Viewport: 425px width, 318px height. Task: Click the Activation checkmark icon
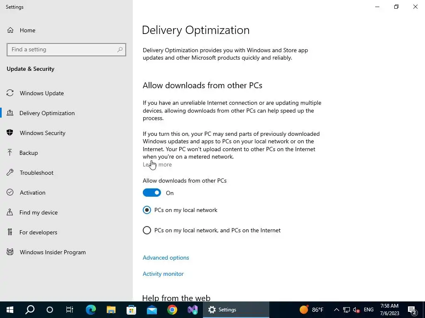click(x=10, y=192)
